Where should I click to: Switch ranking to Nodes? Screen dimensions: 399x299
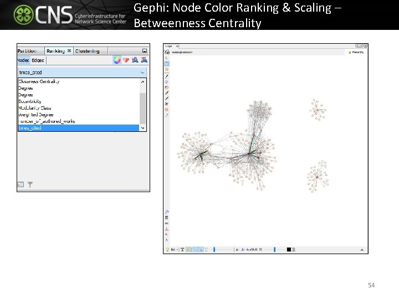click(x=23, y=60)
